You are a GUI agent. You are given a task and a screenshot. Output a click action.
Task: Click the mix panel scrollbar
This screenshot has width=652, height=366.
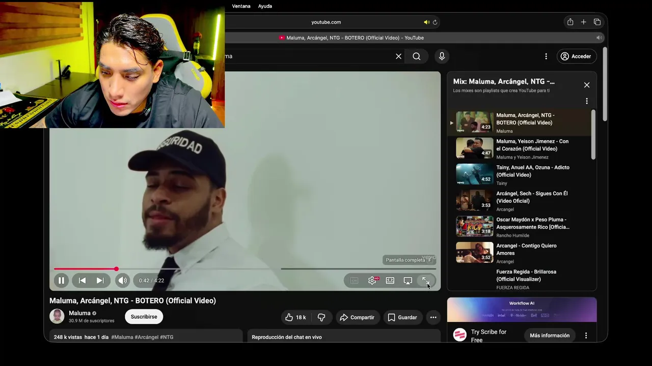pos(593,134)
